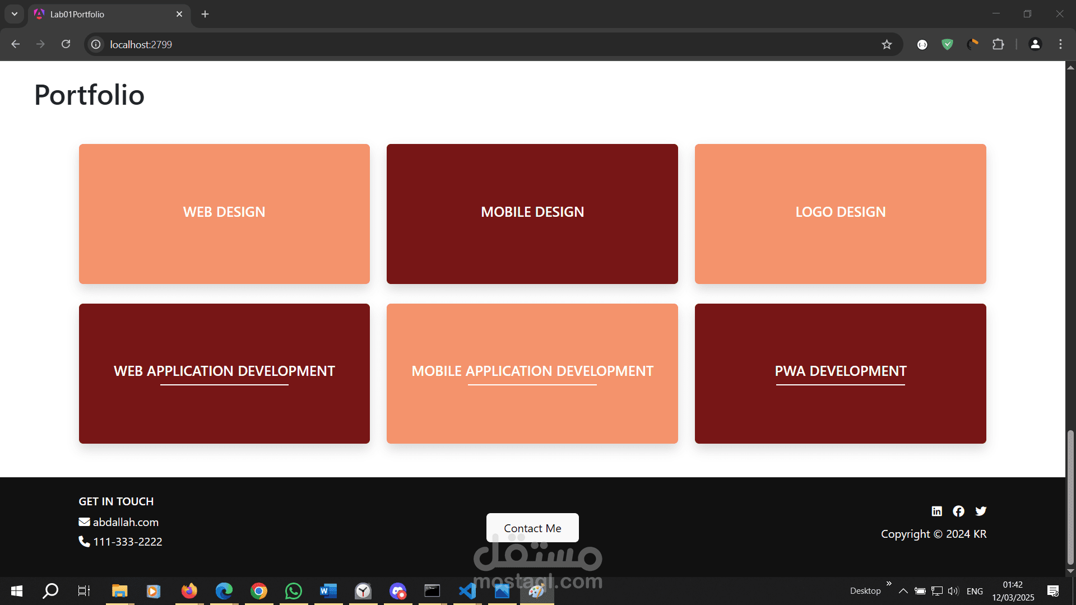
Task: Show hidden system tray icons chevron
Action: pyautogui.click(x=903, y=591)
